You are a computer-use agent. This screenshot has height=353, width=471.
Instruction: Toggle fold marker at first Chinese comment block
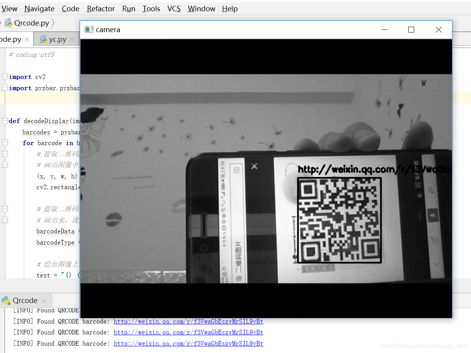(x=5, y=154)
